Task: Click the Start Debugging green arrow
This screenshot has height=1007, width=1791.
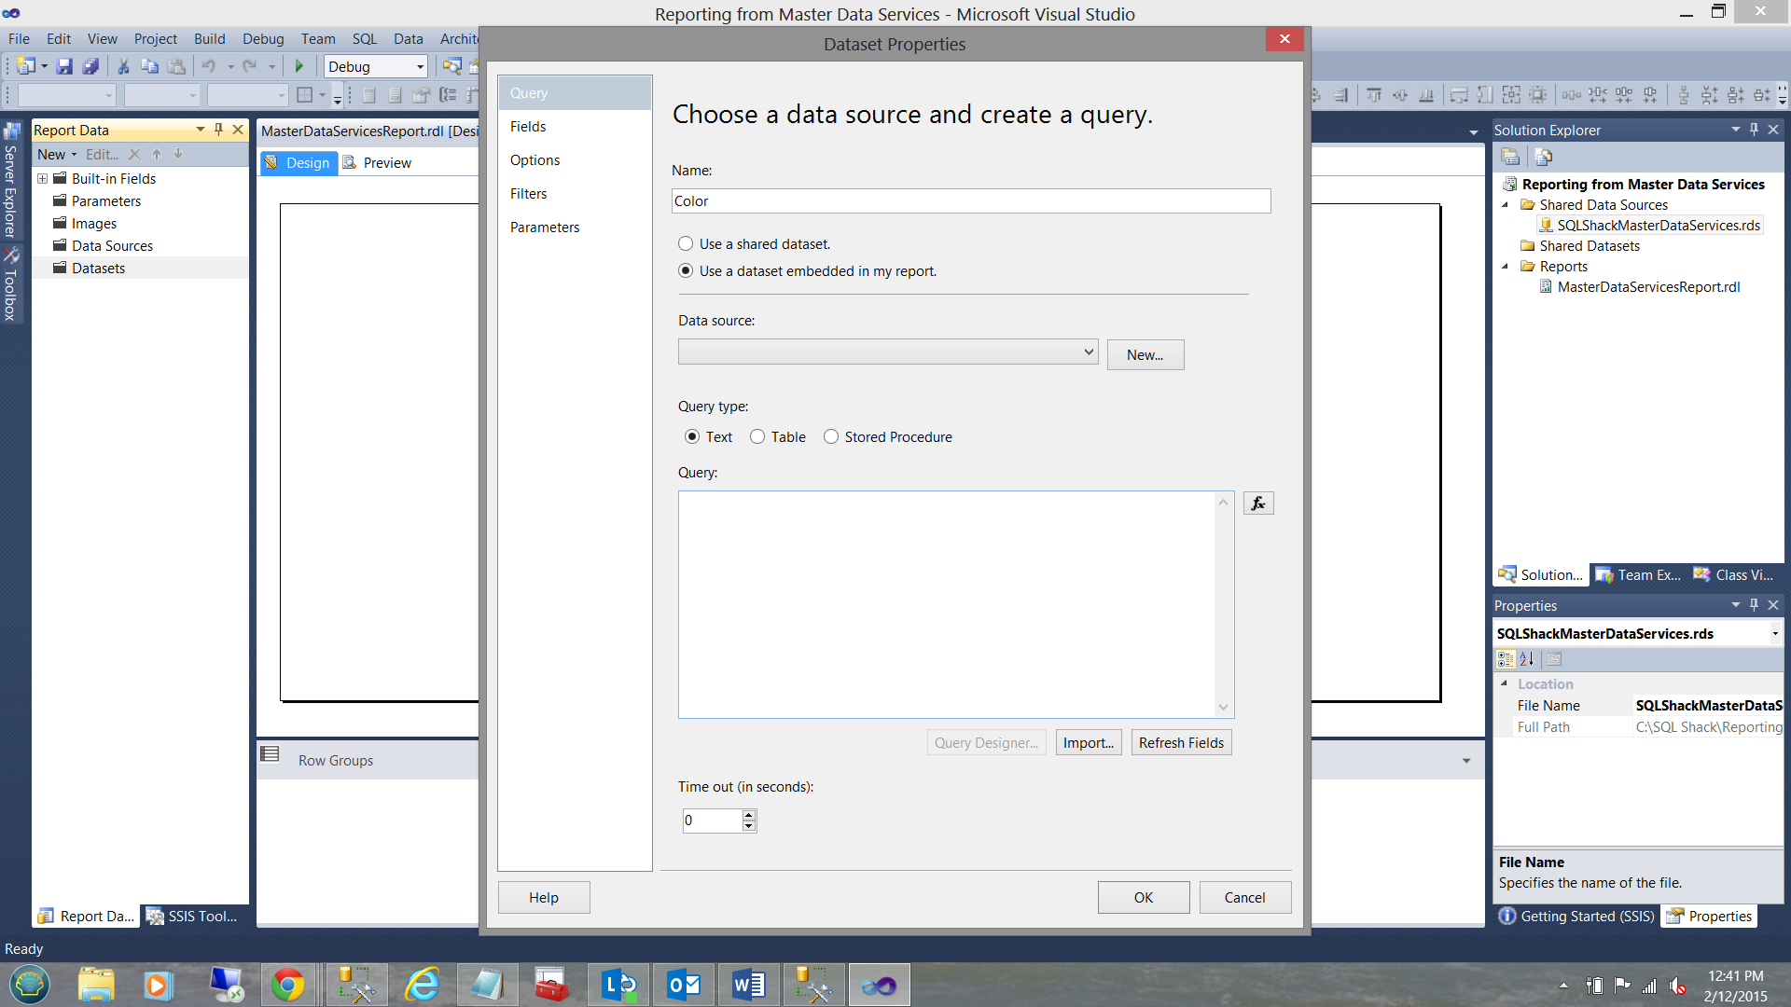Action: [299, 66]
